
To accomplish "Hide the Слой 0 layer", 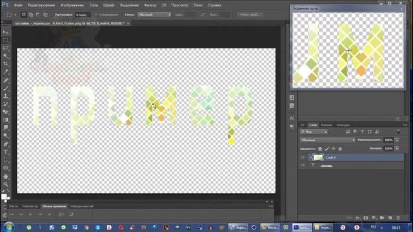I will coord(303,157).
